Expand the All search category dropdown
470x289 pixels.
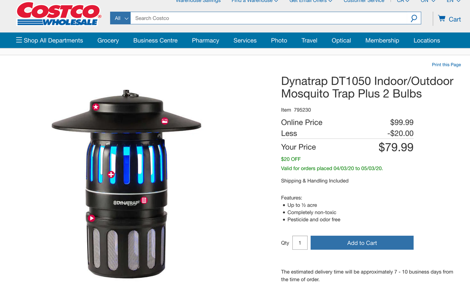[120, 18]
